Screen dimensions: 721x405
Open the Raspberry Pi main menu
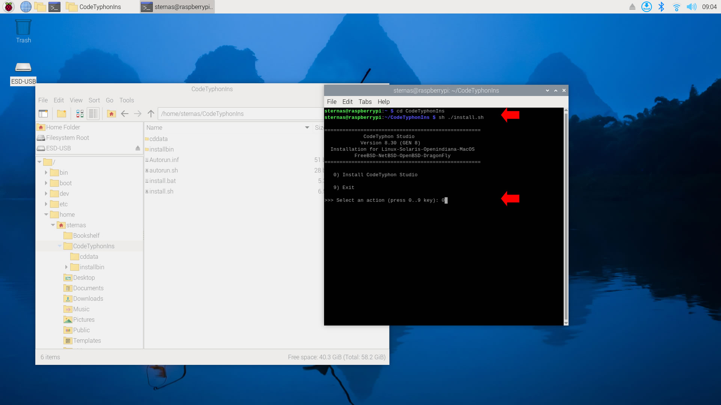8,7
